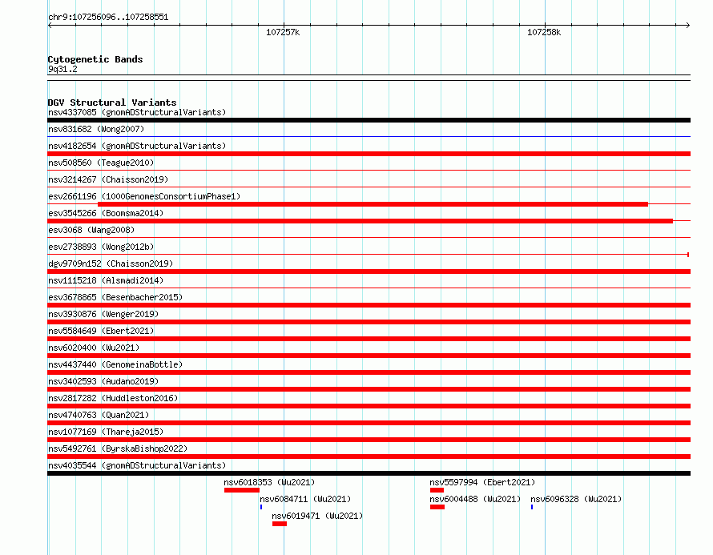Screen dimensions: 713x555
Task: Select esv2738893 (Wong2012b) label
Action: pyautogui.click(x=101, y=247)
